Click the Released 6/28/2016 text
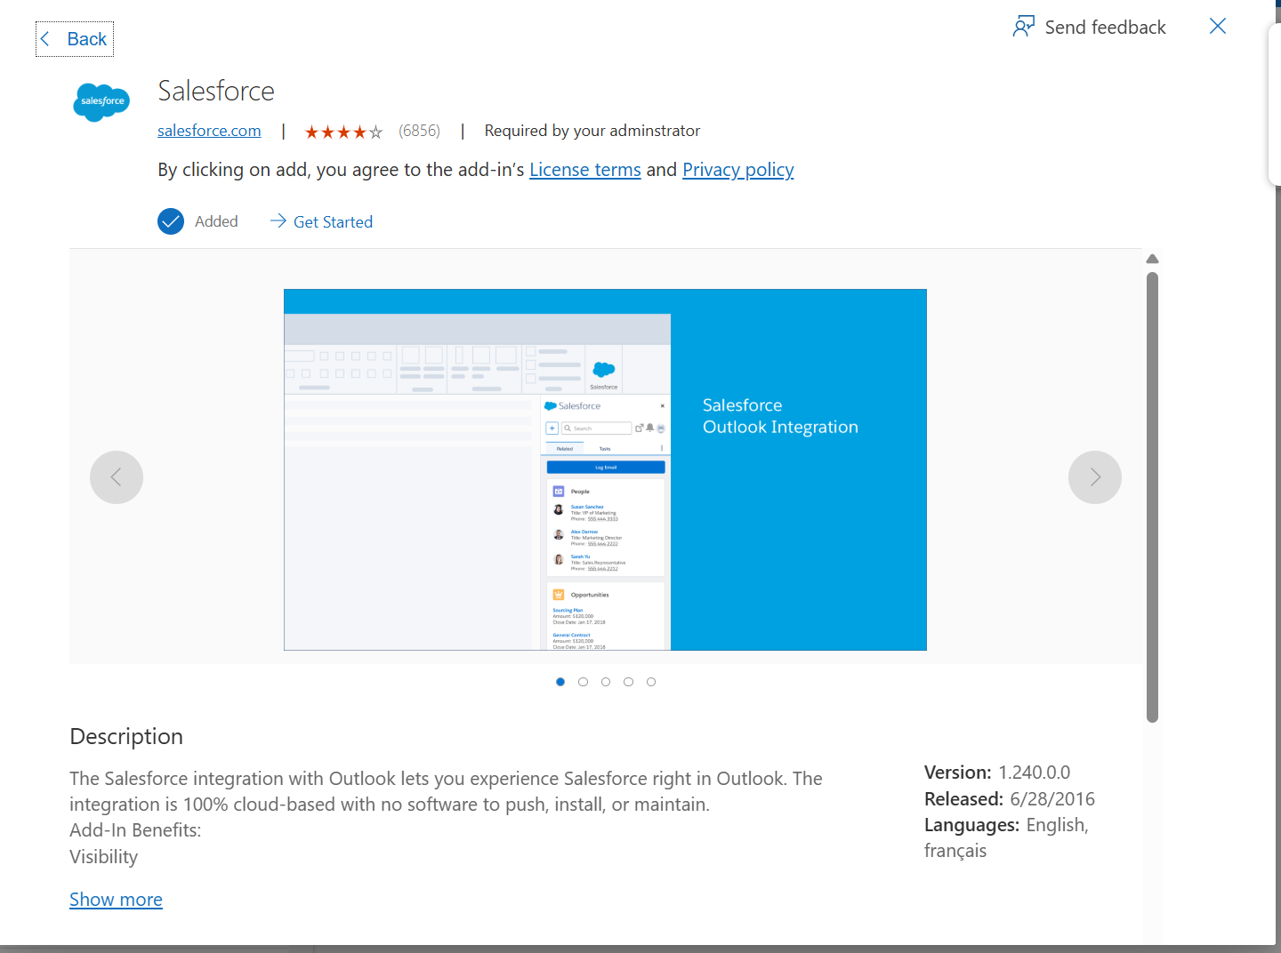The width and height of the screenshot is (1281, 953). [x=1010, y=798]
